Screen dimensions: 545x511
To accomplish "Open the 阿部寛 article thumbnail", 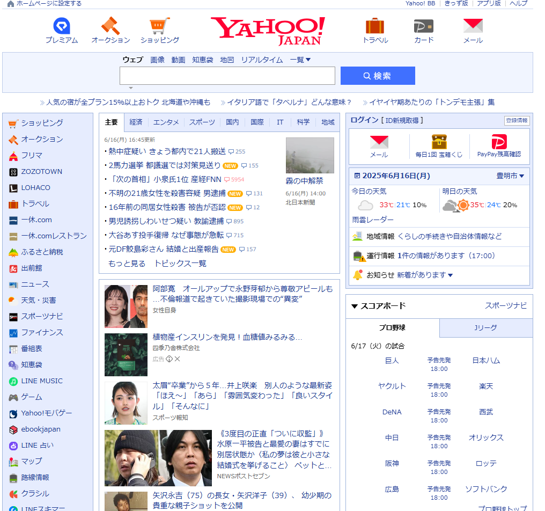I will click(126, 306).
